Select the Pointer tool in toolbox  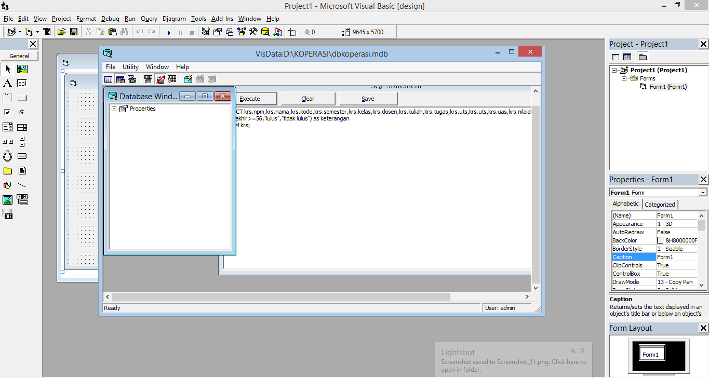(x=8, y=69)
